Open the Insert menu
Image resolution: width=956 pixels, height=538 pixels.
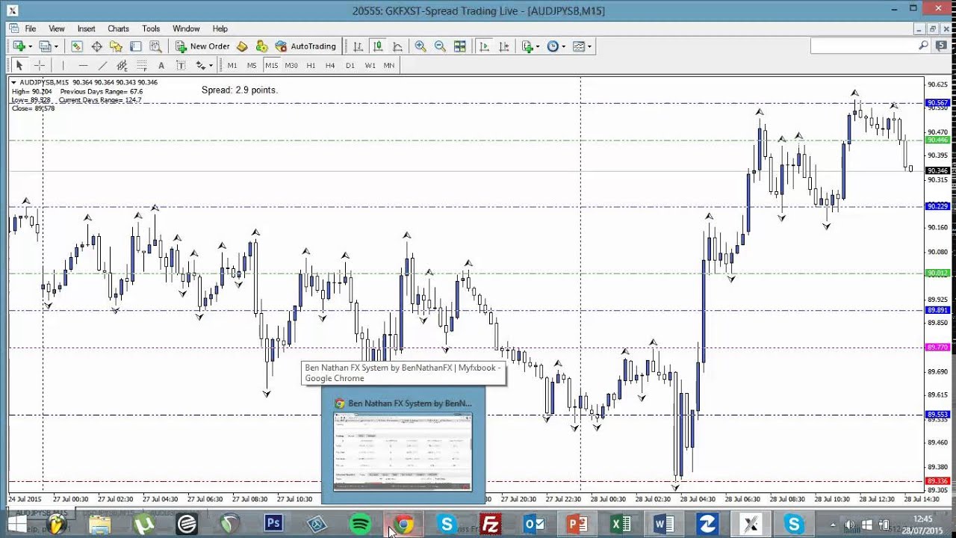pyautogui.click(x=87, y=28)
